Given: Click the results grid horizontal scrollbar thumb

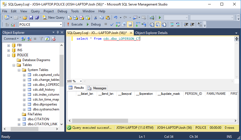Looking at the screenshot, I should pyautogui.click(x=100, y=121).
